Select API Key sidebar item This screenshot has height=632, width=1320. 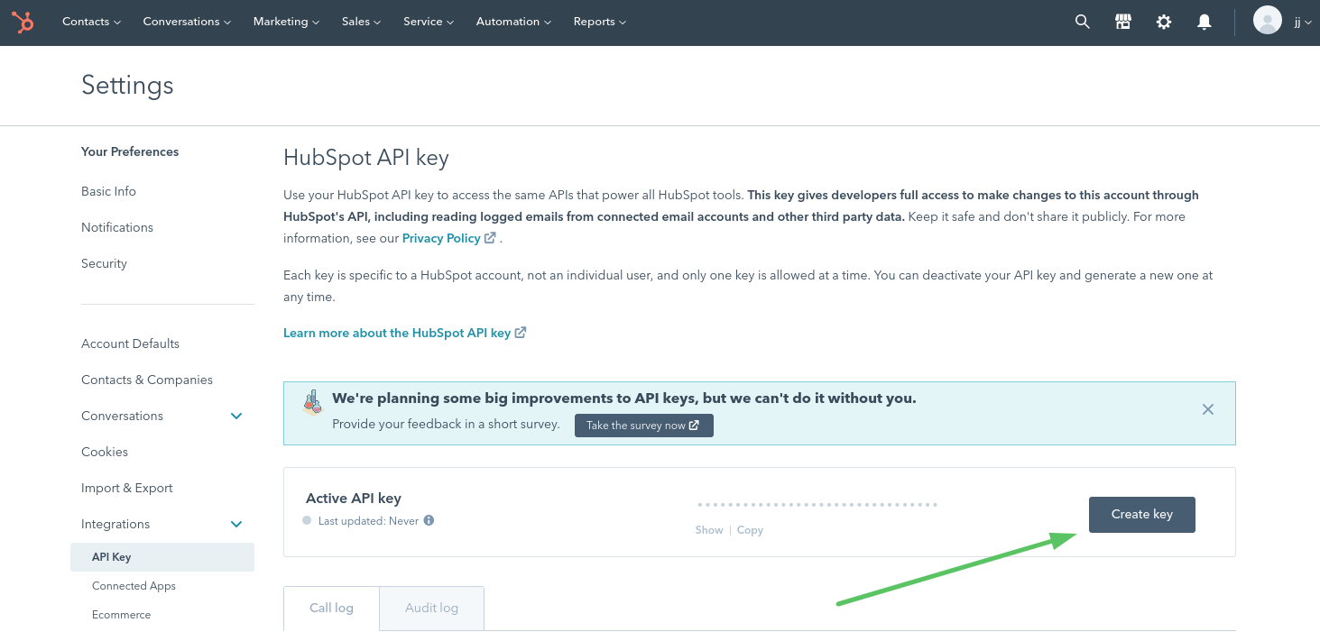tap(162, 557)
